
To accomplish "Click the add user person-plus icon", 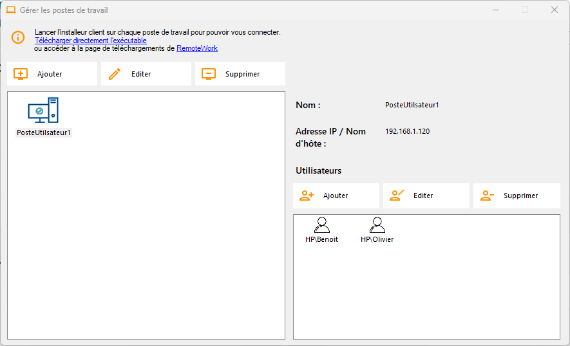I will click(x=307, y=196).
